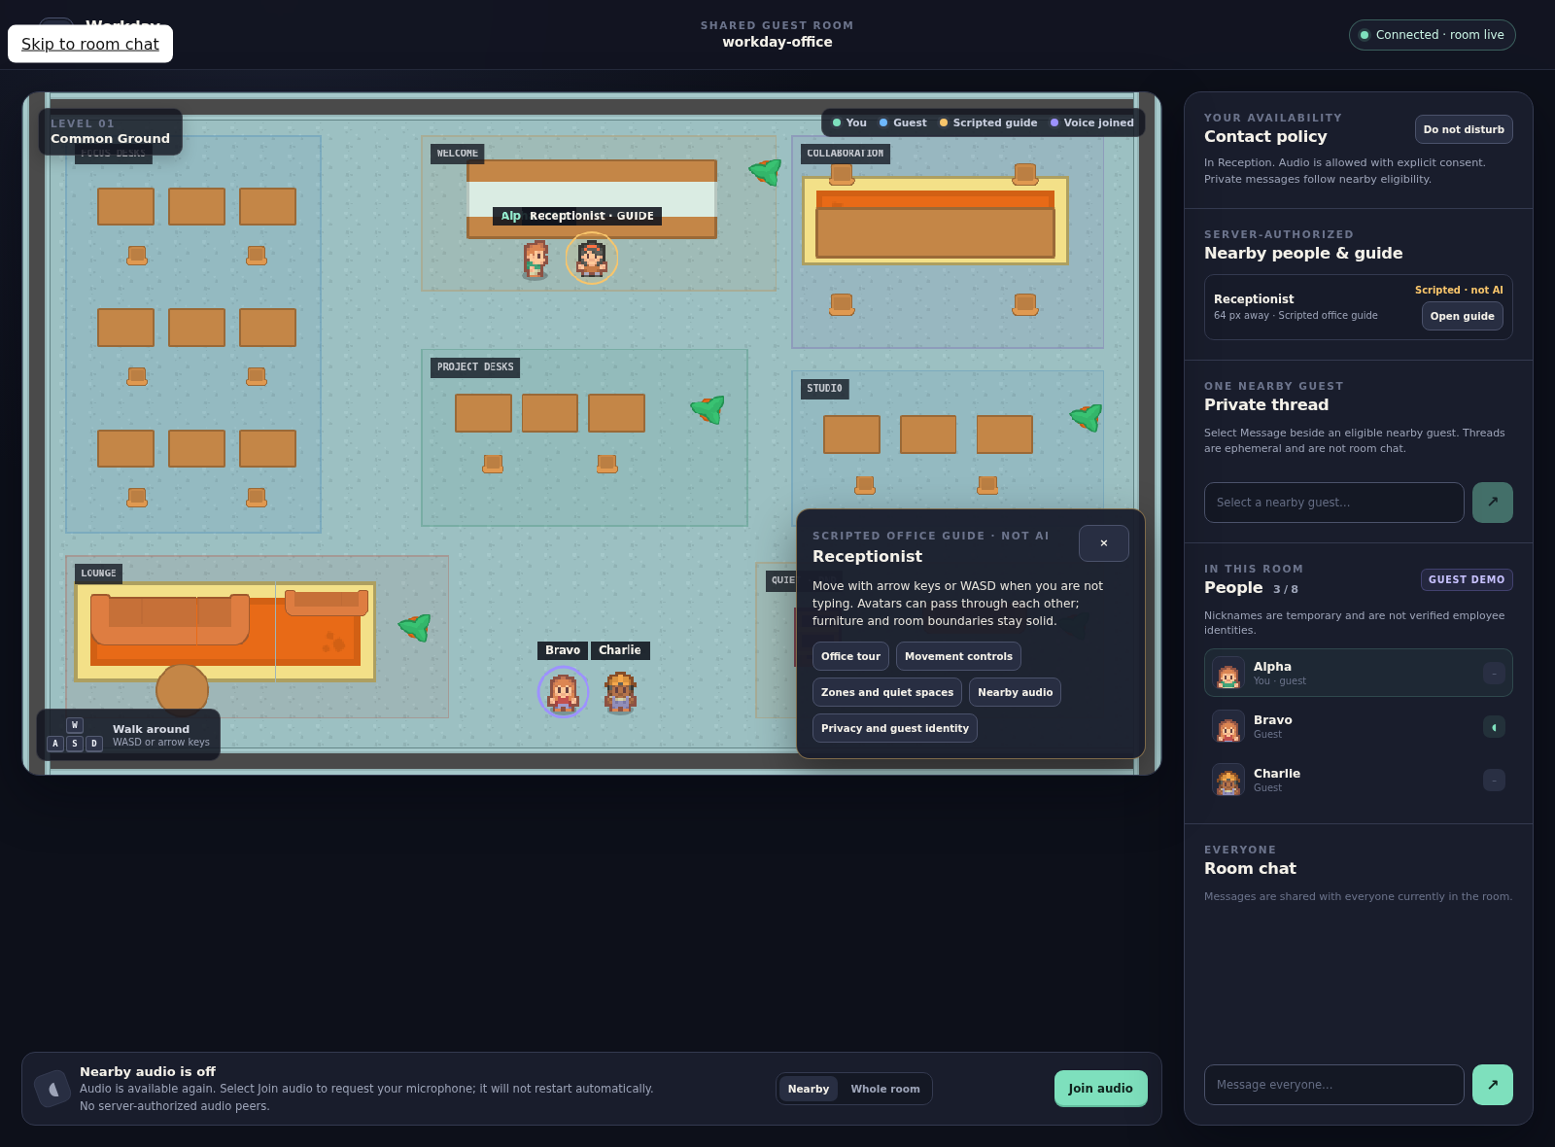
Task: Open the nearby guest selector dropdown
Action: coord(1334,503)
